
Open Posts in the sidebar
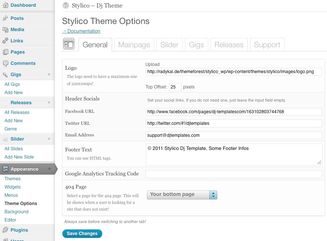pos(17,18)
